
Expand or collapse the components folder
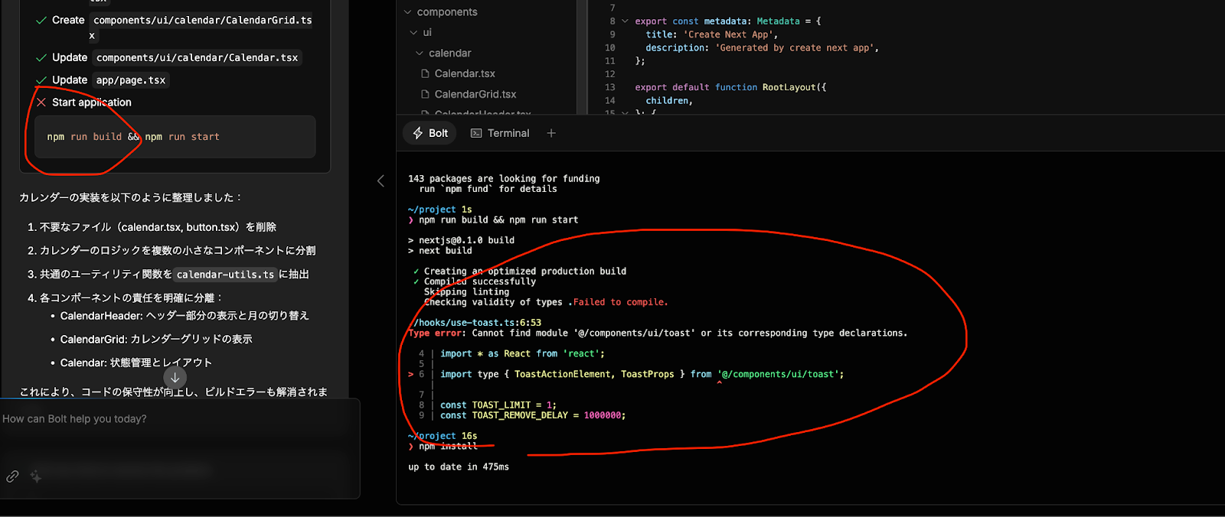point(439,12)
